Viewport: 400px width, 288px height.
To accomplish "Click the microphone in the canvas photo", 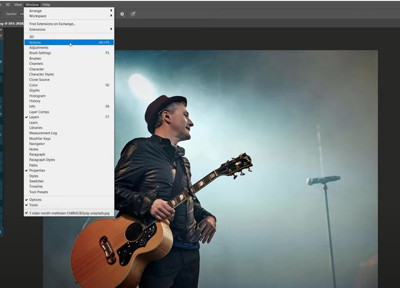I will click(322, 180).
